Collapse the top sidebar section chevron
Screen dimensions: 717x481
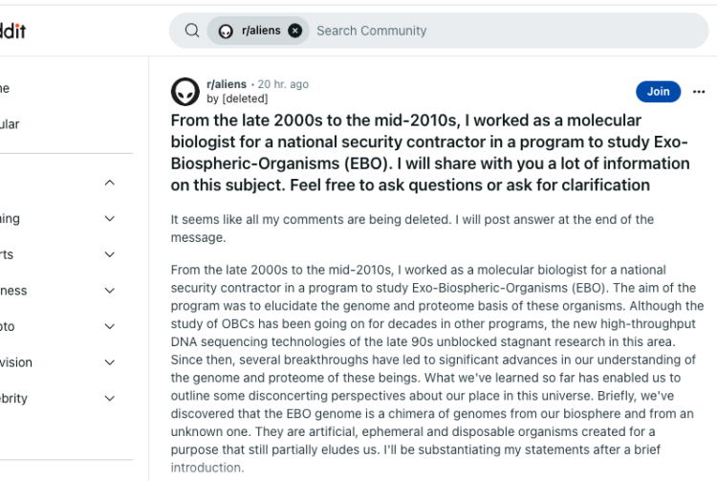(x=110, y=183)
